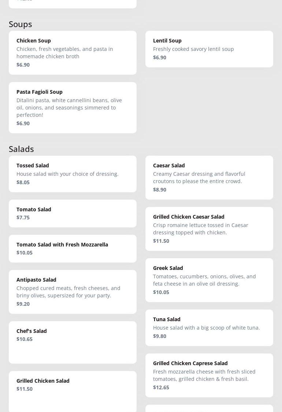Select the plain Tomato Salad card
Image resolution: width=282 pixels, height=412 pixels.
[73, 213]
